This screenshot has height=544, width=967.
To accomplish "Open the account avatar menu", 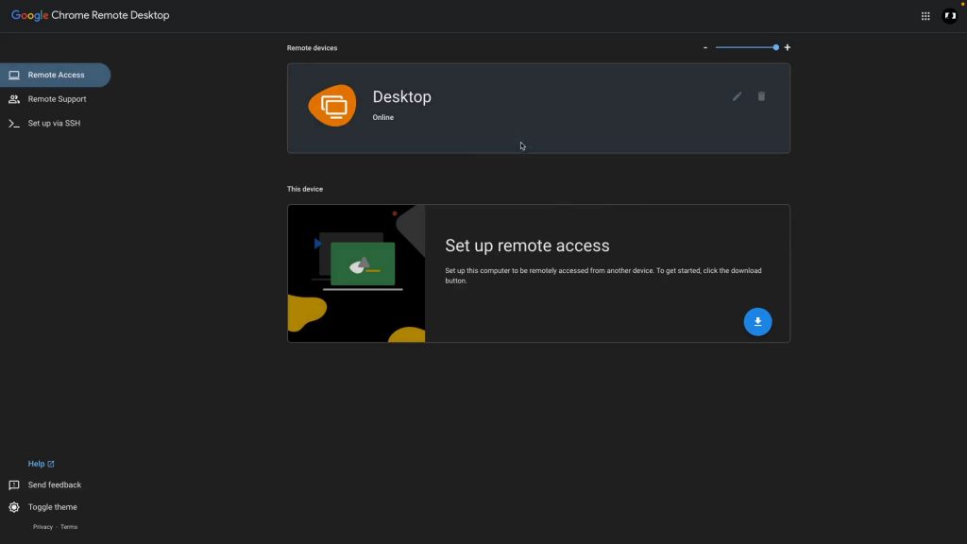I will pyautogui.click(x=950, y=16).
